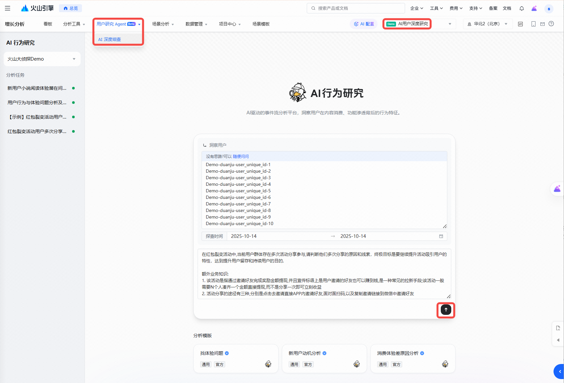This screenshot has height=383, width=564.
Task: Select the 用户研究 Agent menu
Action: coord(118,24)
